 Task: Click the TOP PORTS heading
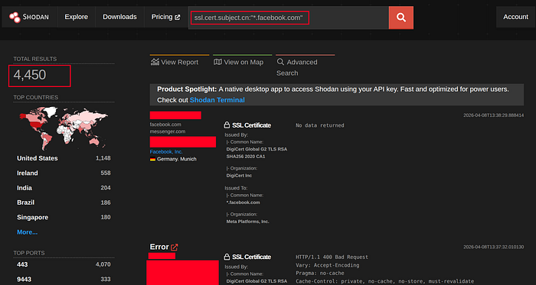[x=29, y=253]
